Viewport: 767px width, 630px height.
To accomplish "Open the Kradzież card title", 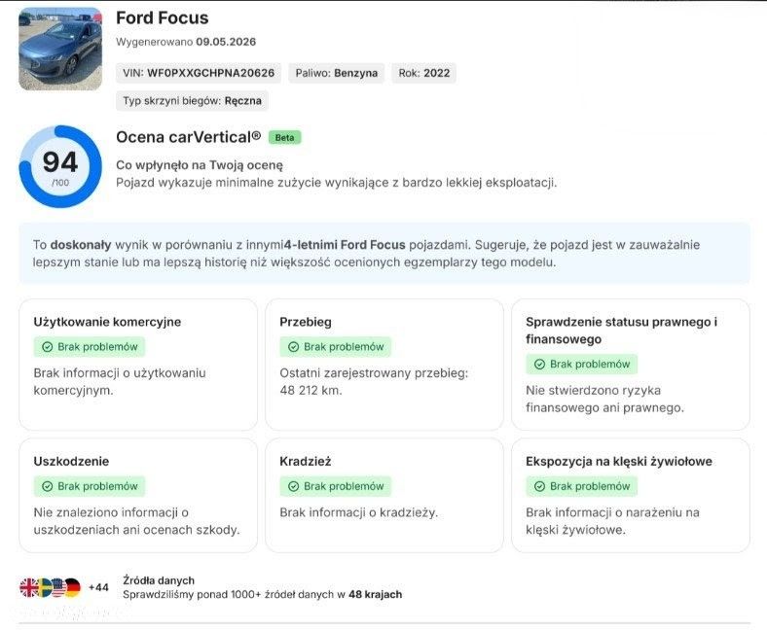I will point(306,462).
